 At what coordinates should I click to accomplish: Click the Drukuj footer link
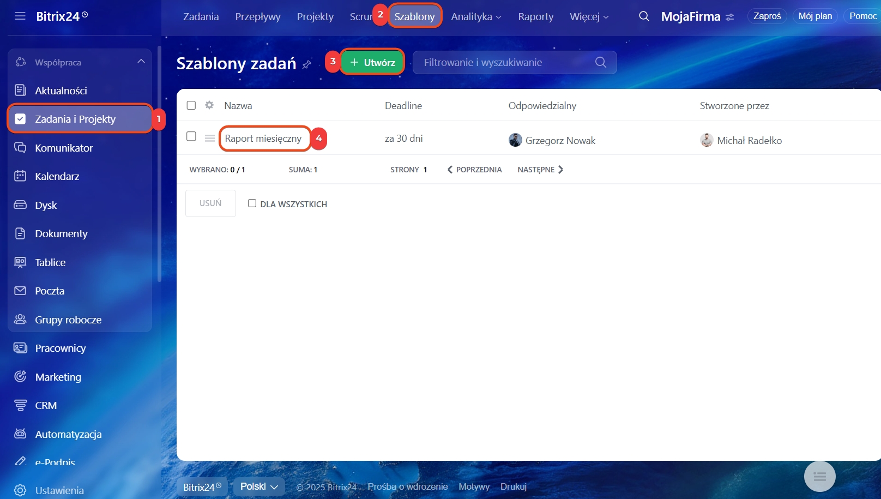pyautogui.click(x=514, y=486)
